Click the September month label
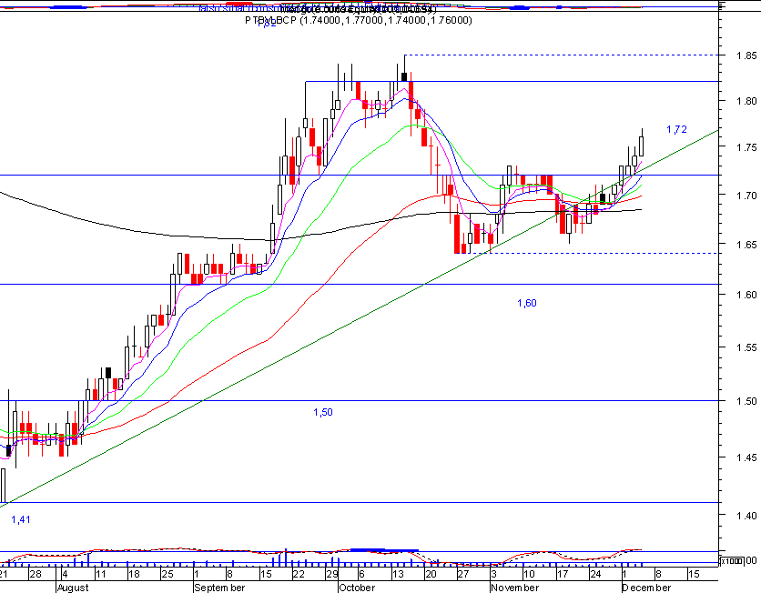 click(219, 588)
